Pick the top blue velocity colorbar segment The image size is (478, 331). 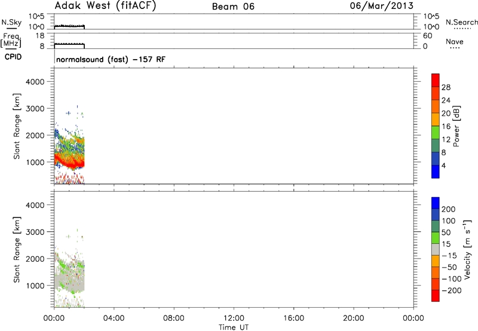point(436,203)
